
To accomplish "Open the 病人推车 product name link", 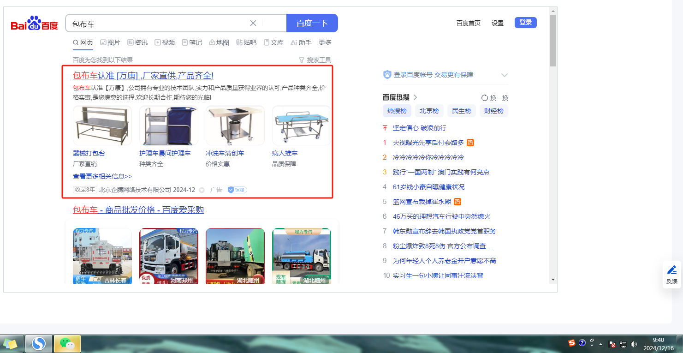I will pos(285,153).
